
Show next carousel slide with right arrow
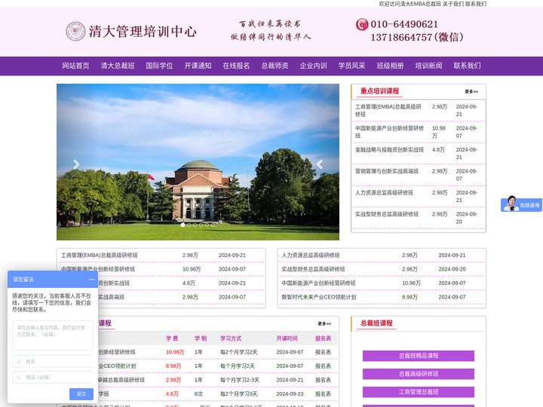(319, 164)
